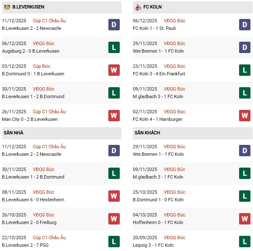Click the FC Koln club logo
253x251 pixels.
pos(138,7)
